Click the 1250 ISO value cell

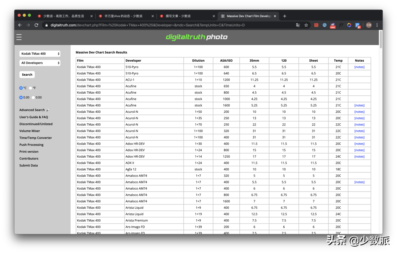click(x=226, y=157)
